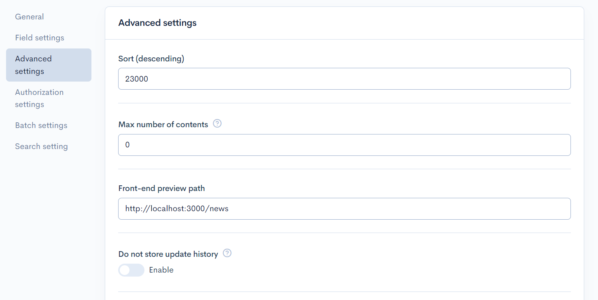598x300 pixels.
Task: Click the Advanced settings panel heading
Action: coord(157,23)
